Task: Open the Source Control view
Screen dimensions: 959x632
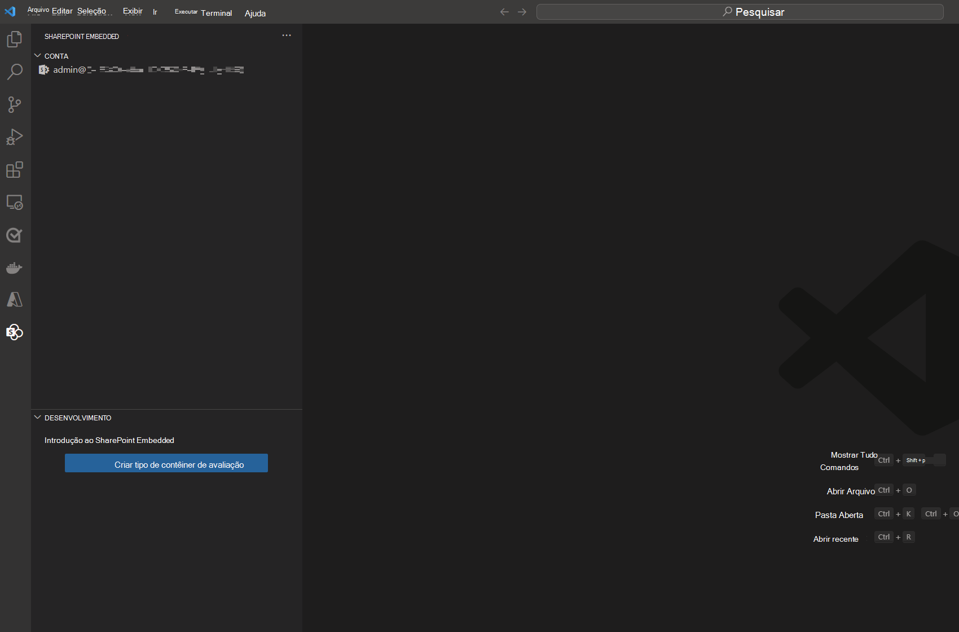Action: [15, 104]
